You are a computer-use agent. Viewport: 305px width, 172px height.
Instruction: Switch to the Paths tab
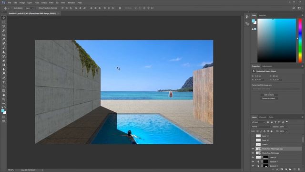tap(271, 117)
